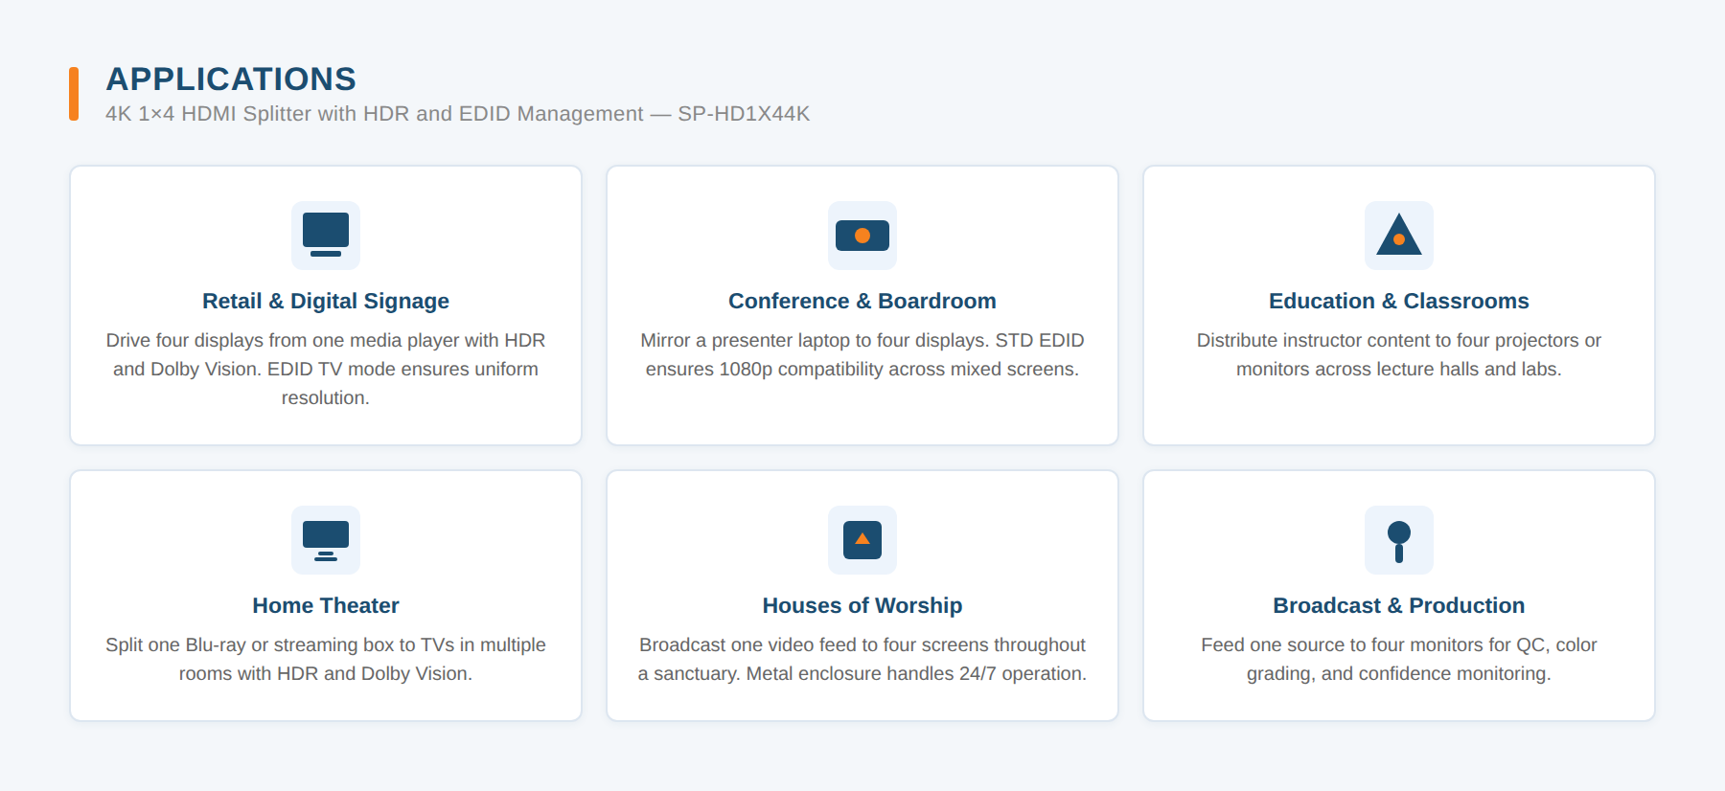Select the Education & Classrooms heading
Image resolution: width=1725 pixels, height=791 pixels.
point(1399,301)
